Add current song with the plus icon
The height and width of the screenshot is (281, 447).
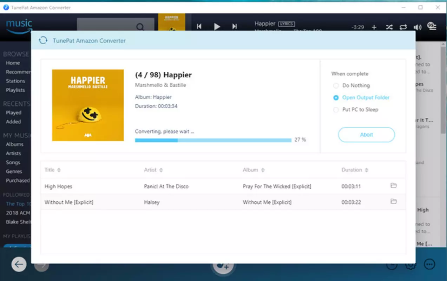(x=374, y=27)
